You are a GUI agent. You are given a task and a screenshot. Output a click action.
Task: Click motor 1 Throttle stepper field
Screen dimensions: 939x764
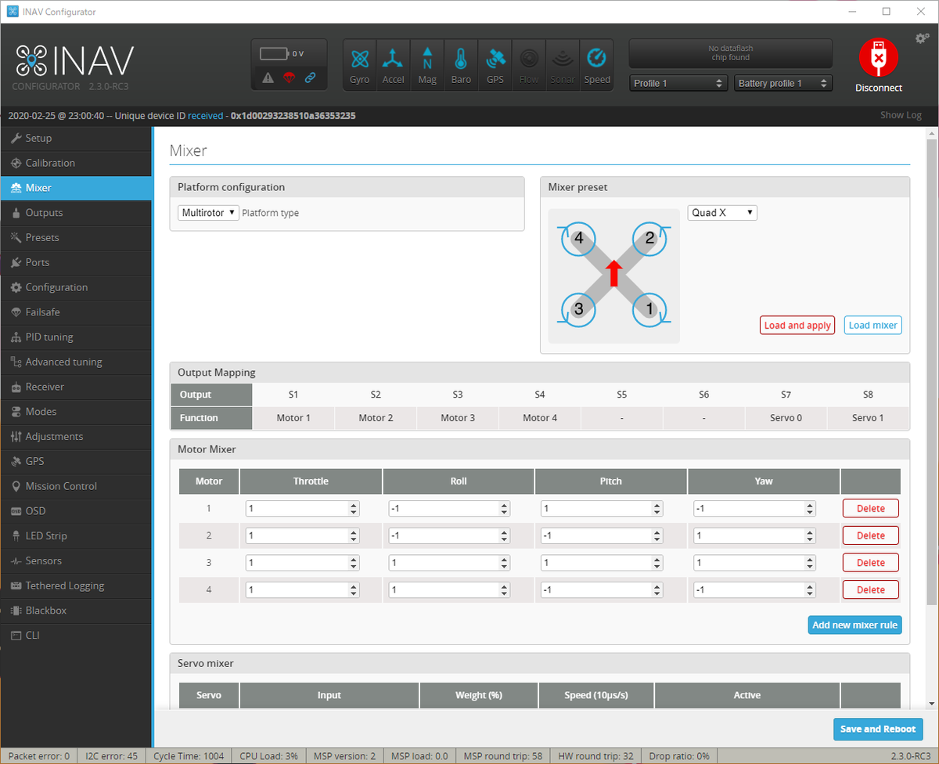click(x=303, y=509)
